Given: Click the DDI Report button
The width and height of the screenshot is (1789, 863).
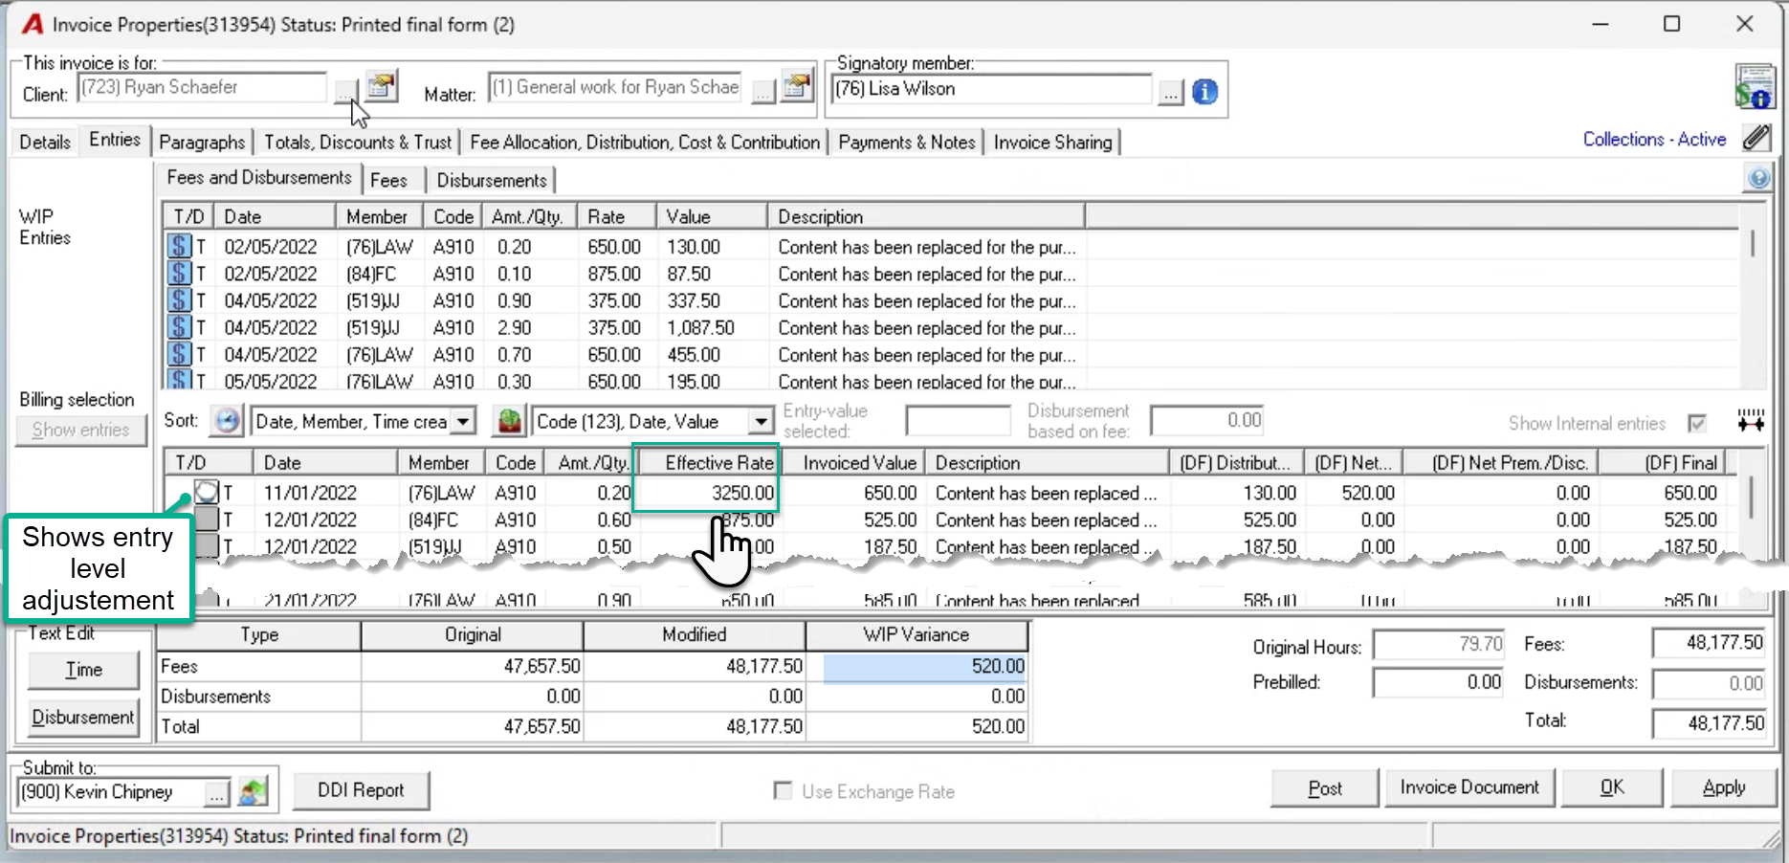Looking at the screenshot, I should pyautogui.click(x=361, y=790).
